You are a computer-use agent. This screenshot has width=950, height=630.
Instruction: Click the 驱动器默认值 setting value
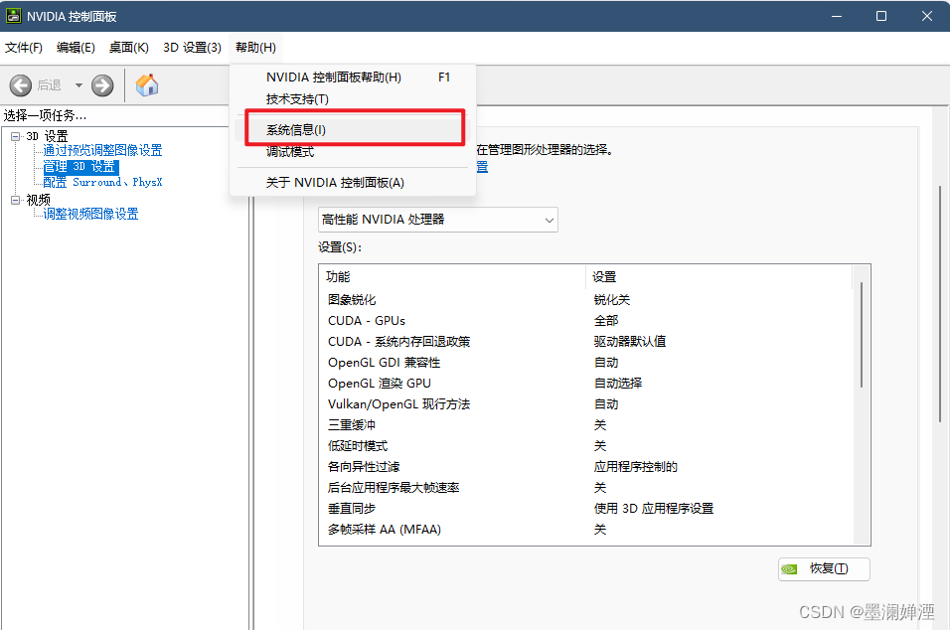(629, 342)
